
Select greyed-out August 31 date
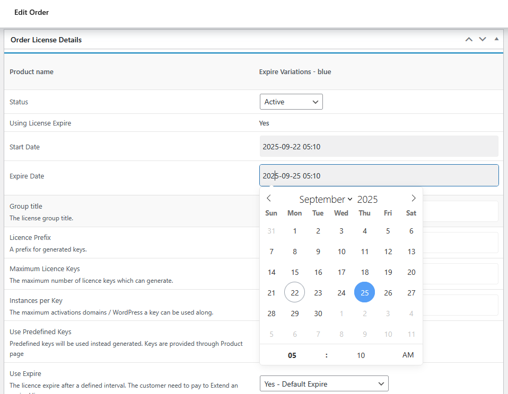(271, 231)
